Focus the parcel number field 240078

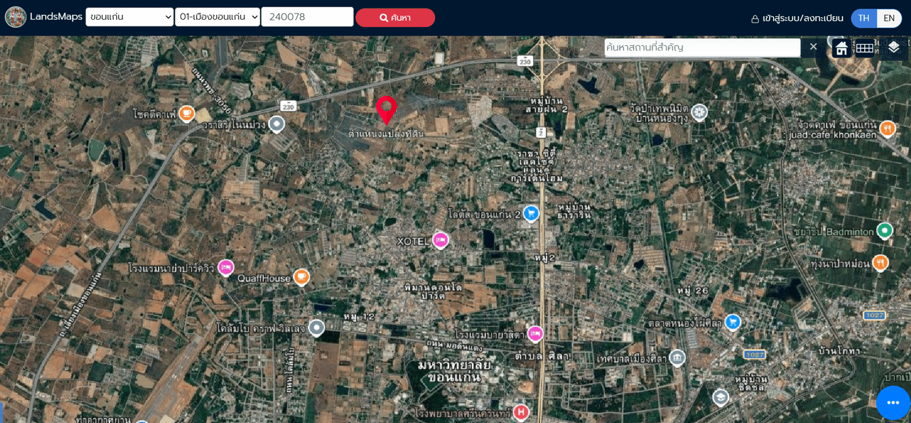click(x=307, y=17)
